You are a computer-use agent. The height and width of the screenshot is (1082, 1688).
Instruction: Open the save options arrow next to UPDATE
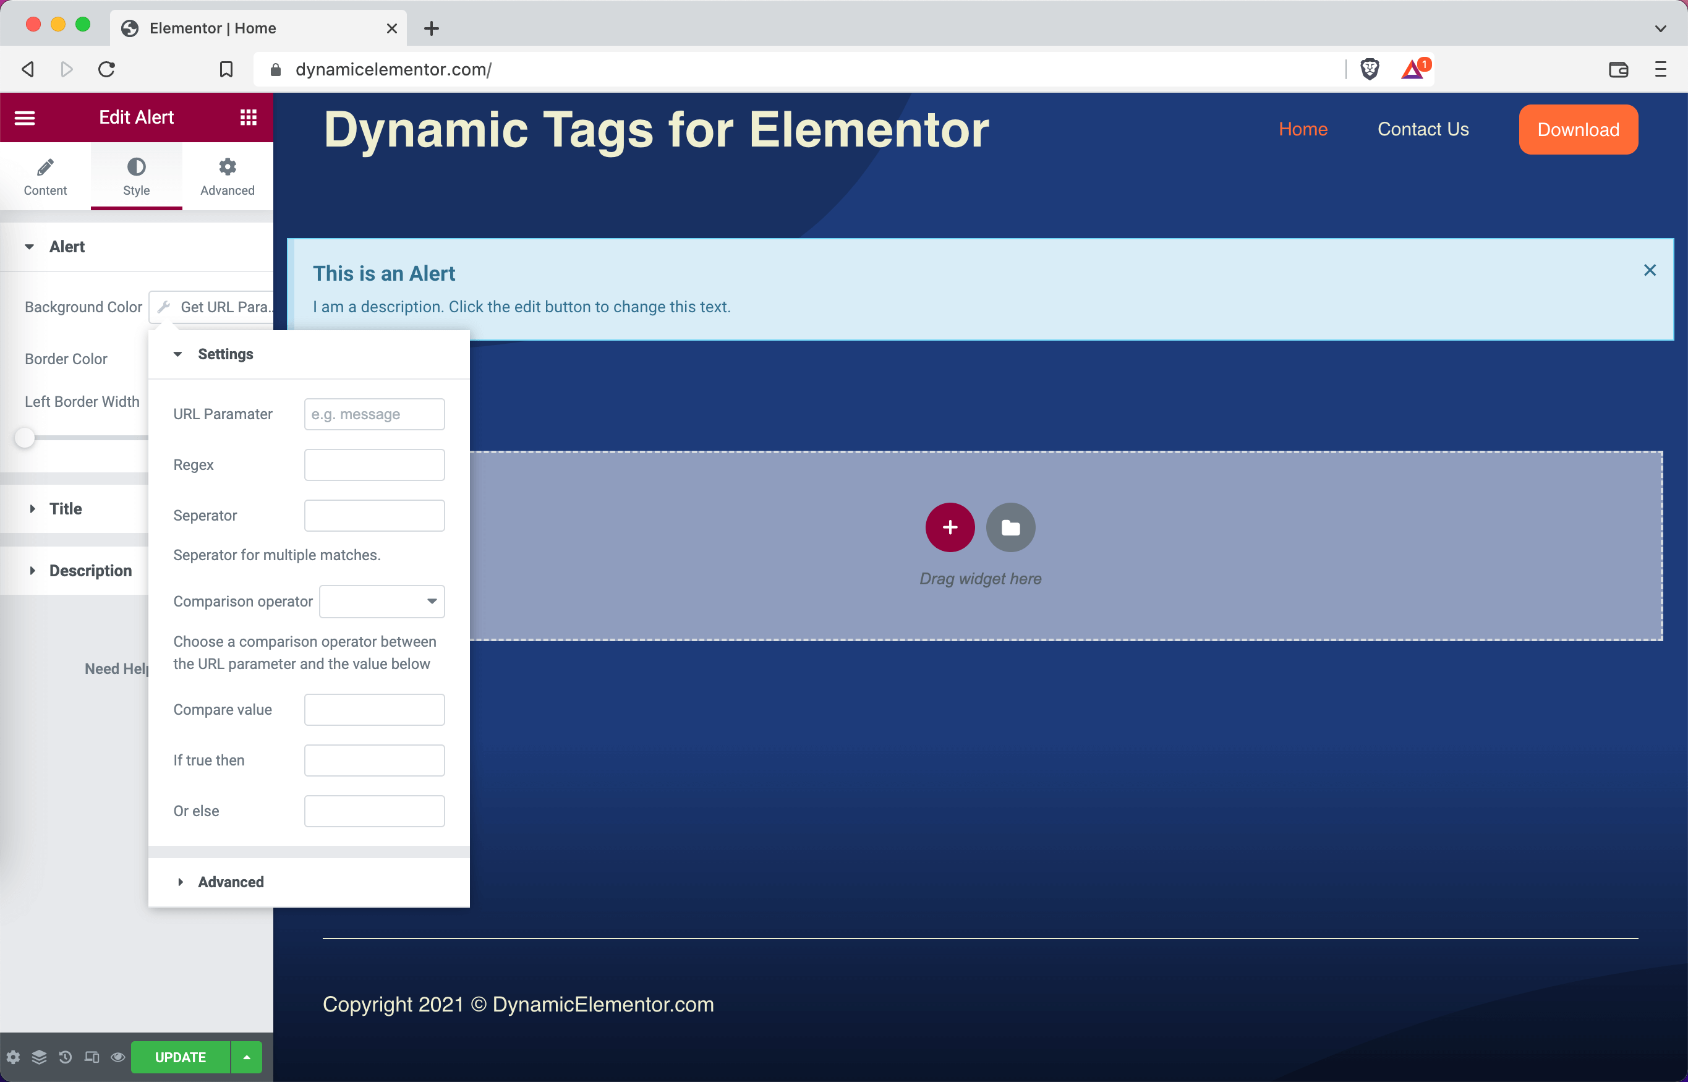coord(247,1057)
